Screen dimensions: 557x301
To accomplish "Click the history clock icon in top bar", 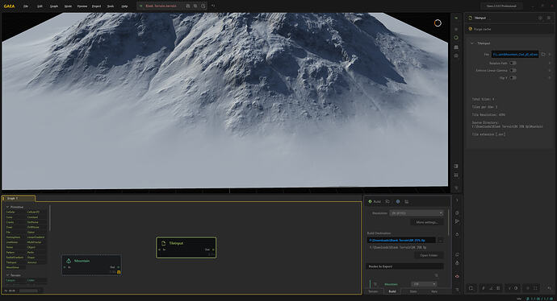I will 203,6.
